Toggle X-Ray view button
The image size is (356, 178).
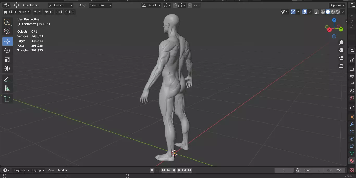pos(316,12)
